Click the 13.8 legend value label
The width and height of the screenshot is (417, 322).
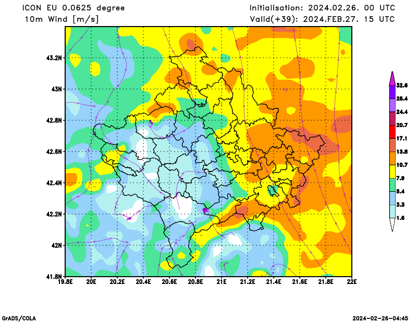(x=401, y=152)
